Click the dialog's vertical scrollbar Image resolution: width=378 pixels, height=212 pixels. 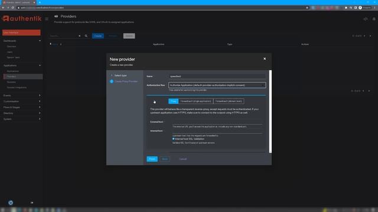tap(271, 111)
